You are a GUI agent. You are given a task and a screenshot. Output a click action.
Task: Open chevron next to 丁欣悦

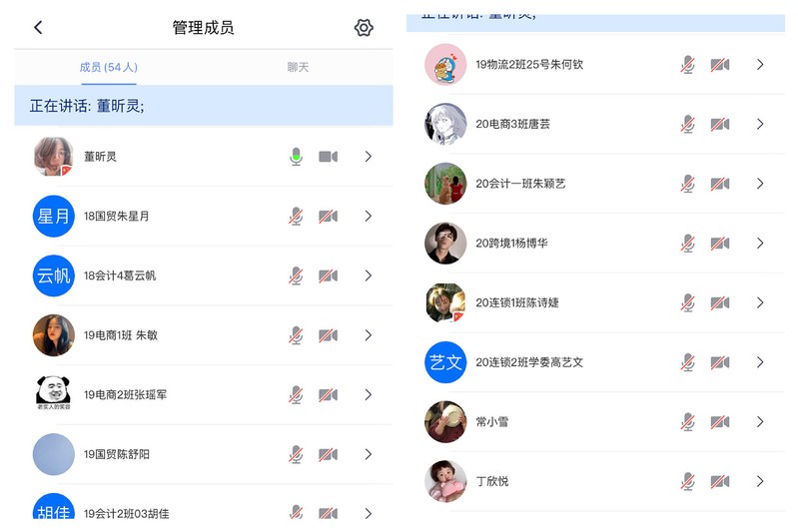tap(760, 481)
